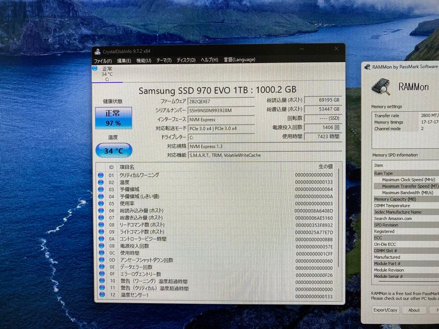Click the RAMMon title bar icon
The height and width of the screenshot is (329, 439).
(x=367, y=67)
